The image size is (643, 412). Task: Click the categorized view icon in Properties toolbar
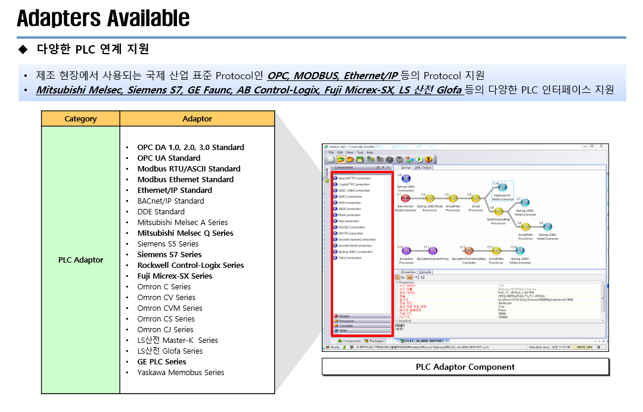[397, 277]
